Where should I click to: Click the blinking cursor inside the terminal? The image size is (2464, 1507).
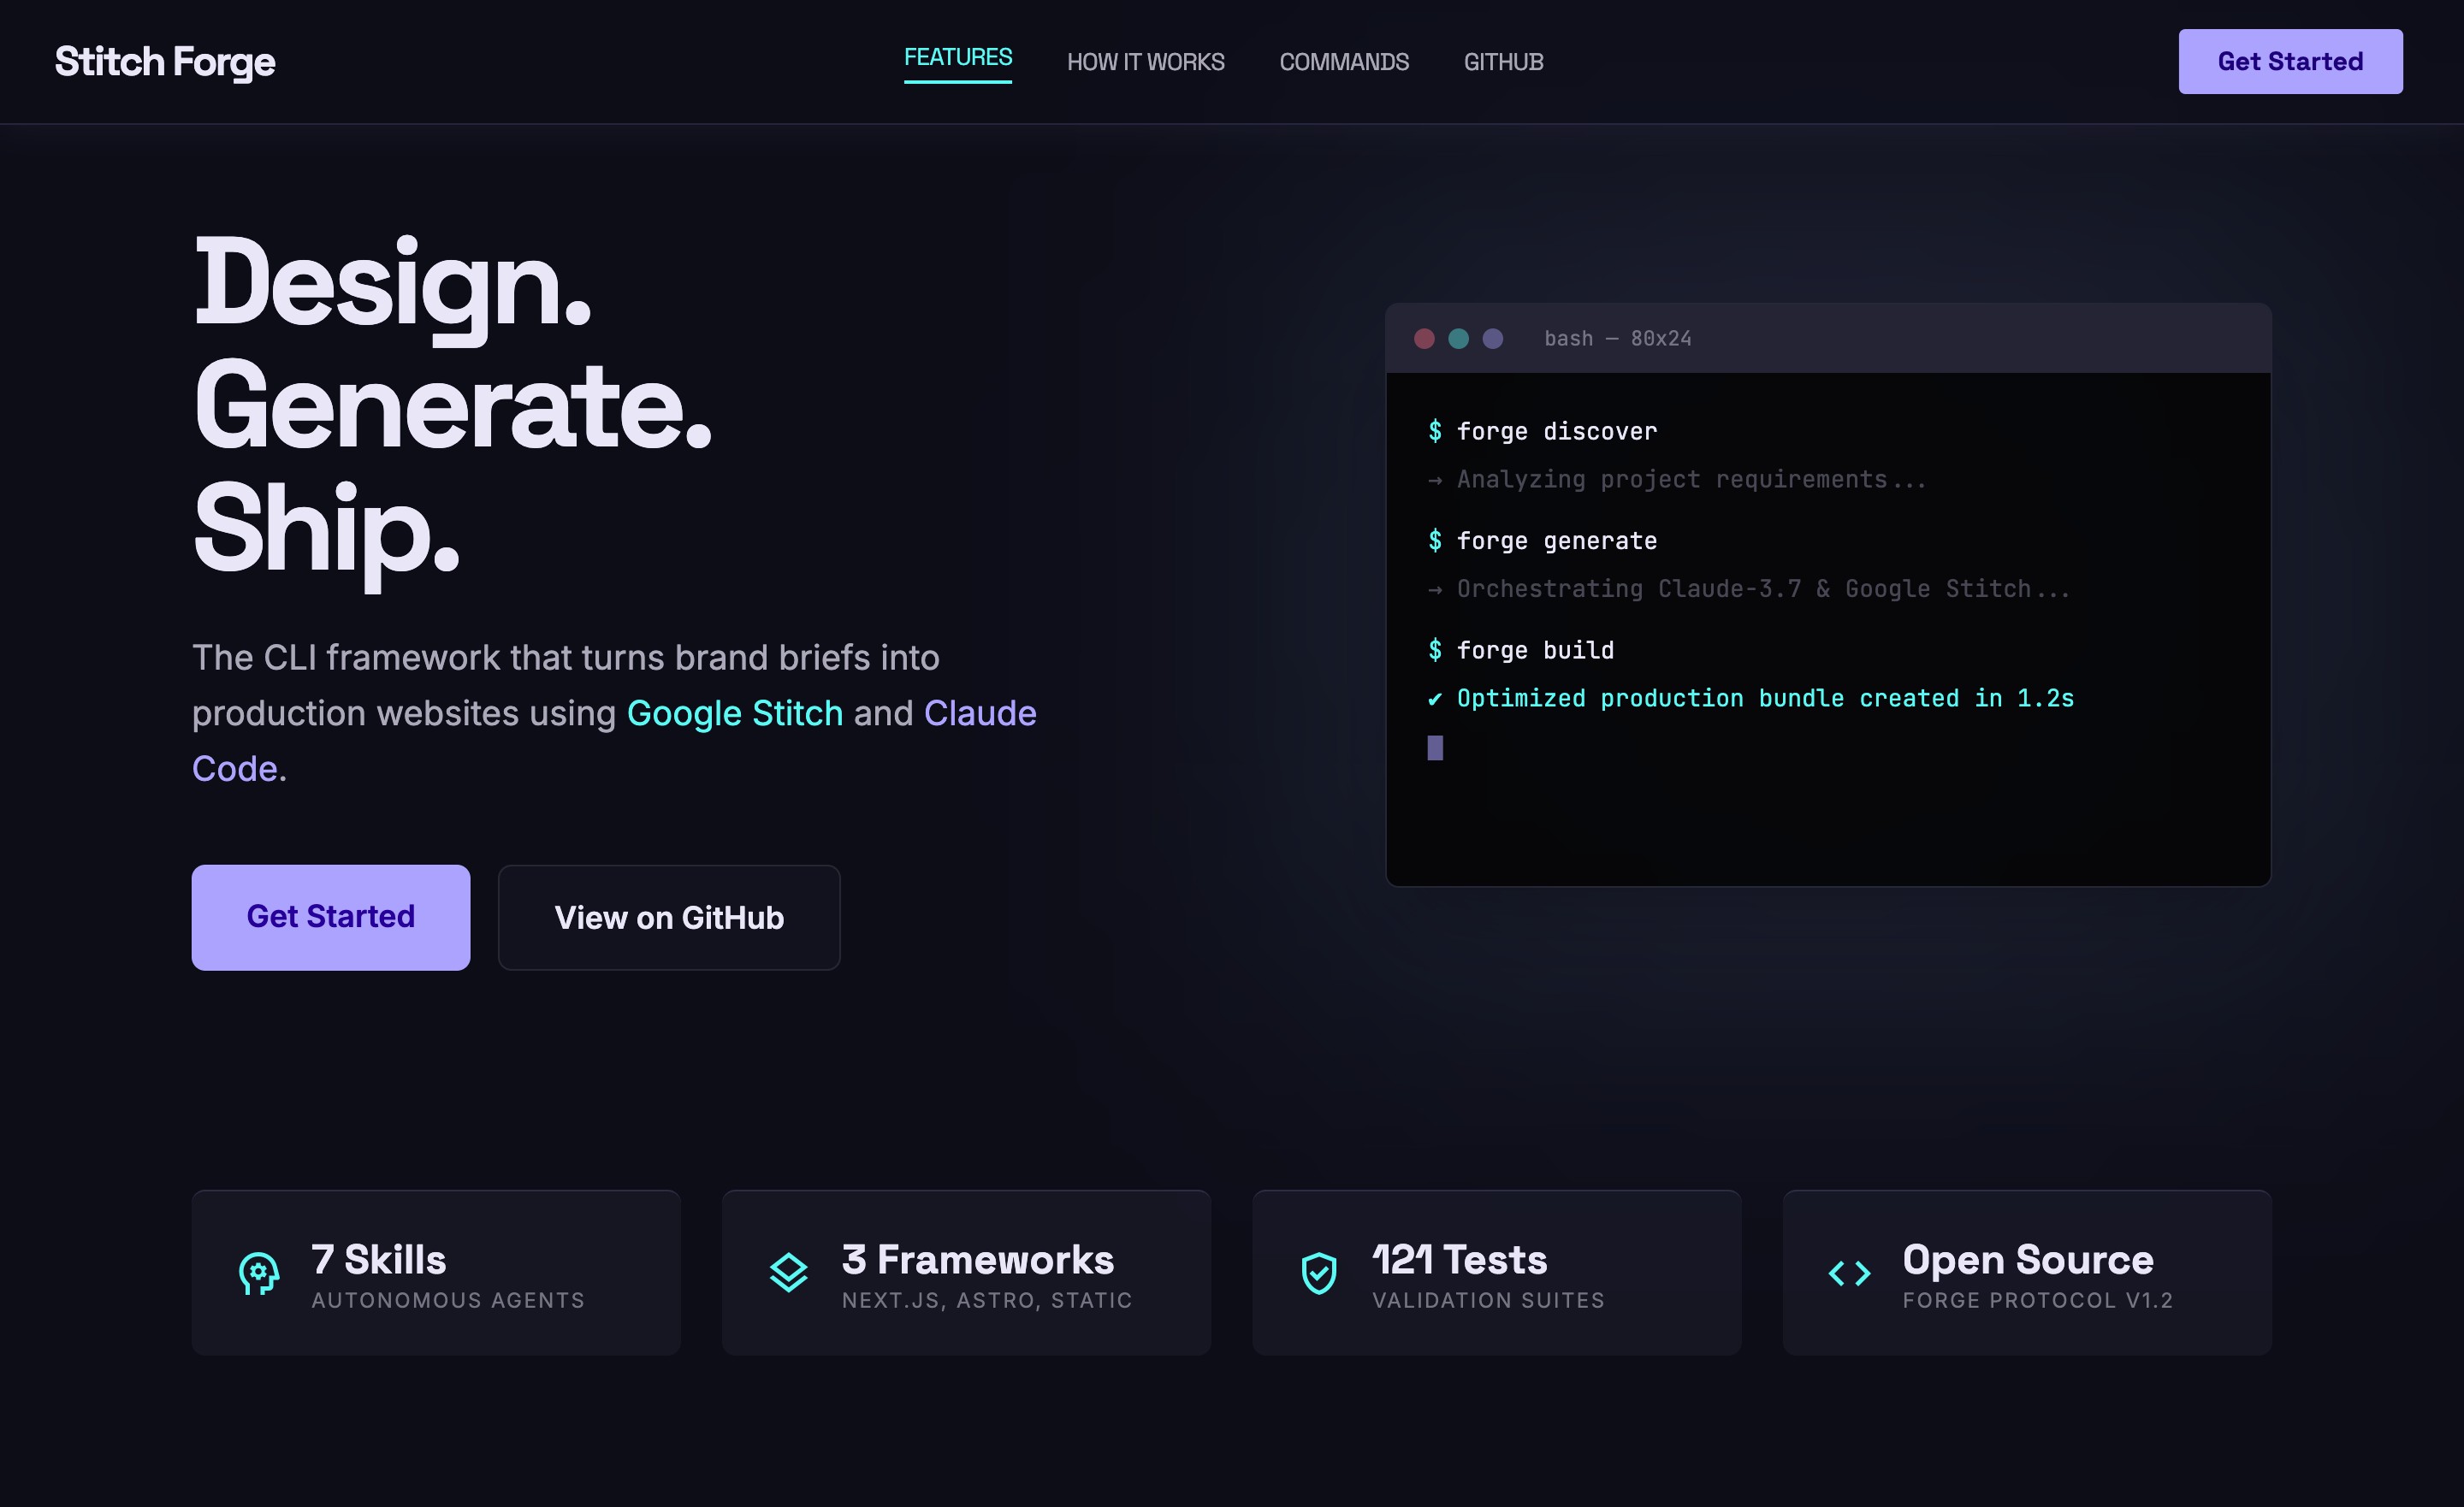tap(1436, 748)
